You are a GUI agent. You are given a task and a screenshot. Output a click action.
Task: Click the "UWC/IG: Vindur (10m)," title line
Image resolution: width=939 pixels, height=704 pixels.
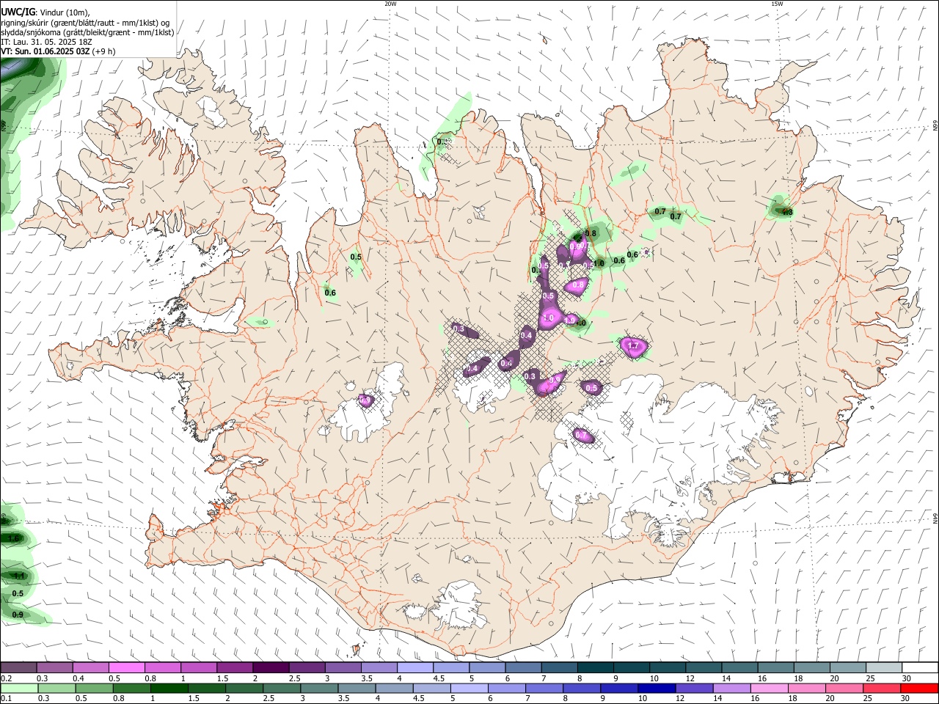coord(45,12)
